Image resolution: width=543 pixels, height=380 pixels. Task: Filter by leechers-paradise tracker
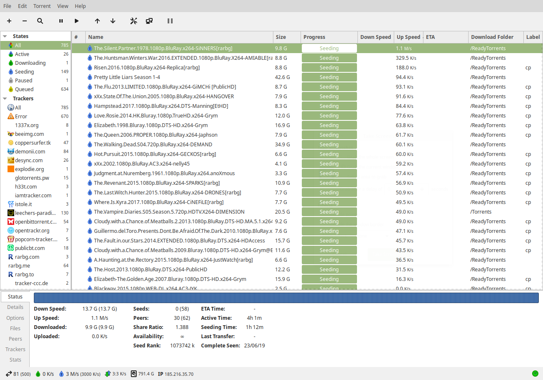(36, 213)
